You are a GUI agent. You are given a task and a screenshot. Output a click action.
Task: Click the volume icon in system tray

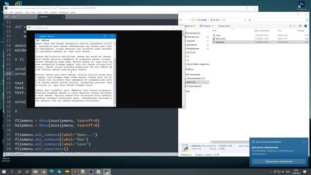[x=283, y=172]
